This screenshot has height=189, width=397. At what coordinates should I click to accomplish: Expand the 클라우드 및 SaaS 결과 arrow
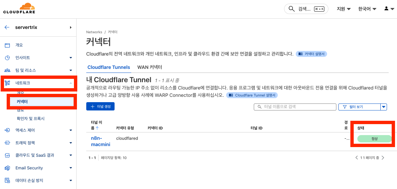pos(71,155)
